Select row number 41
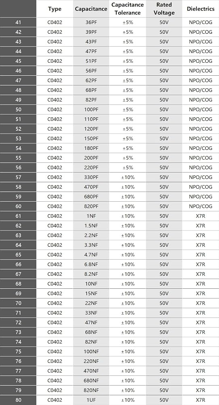This screenshot has height=405, width=219. [18, 22]
